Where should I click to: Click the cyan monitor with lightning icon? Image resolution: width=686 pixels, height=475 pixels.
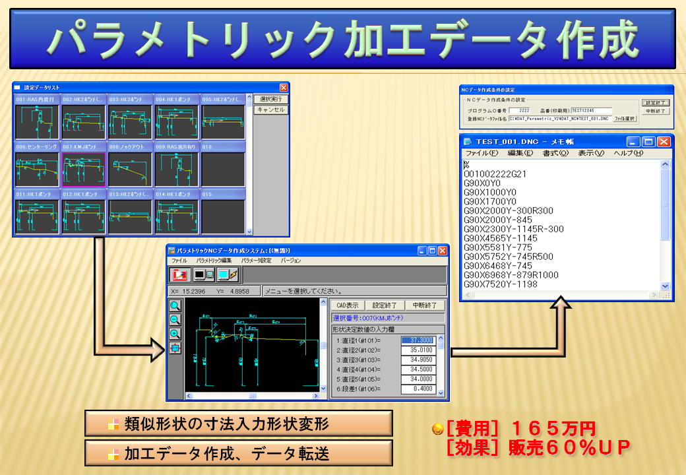(228, 274)
